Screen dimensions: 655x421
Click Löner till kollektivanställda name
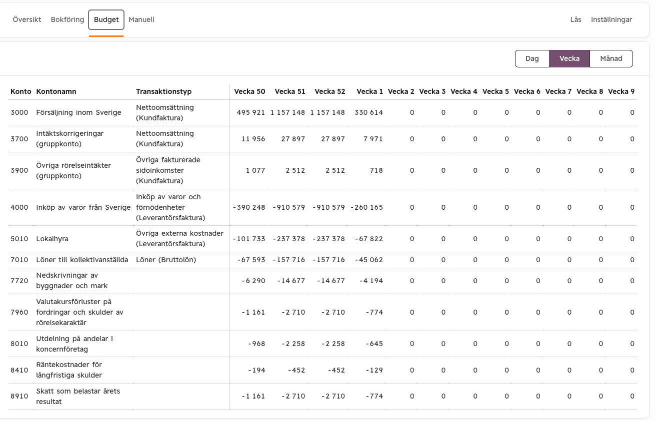[82, 260]
